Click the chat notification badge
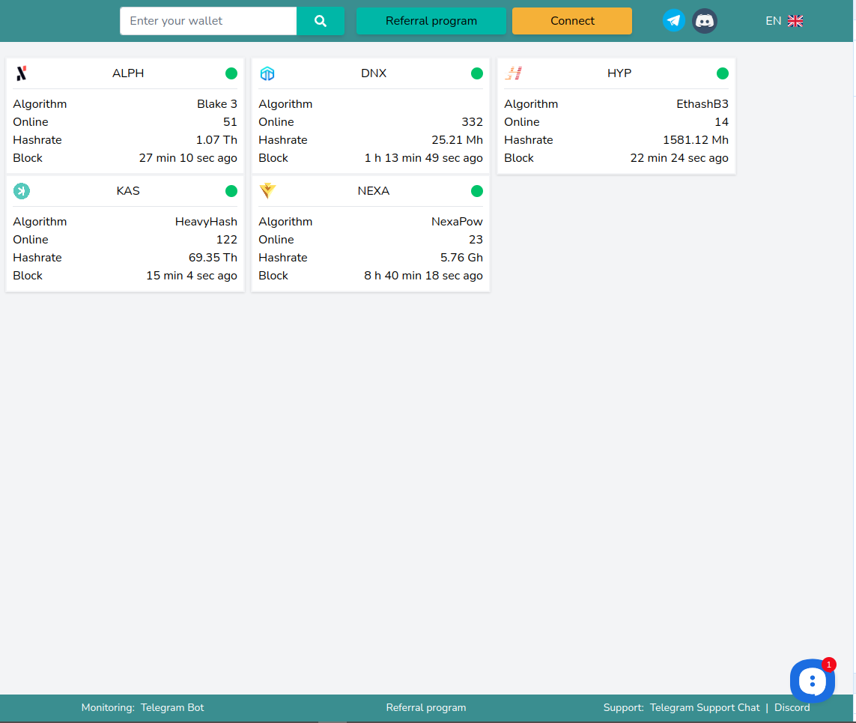856x723 pixels. pyautogui.click(x=829, y=665)
